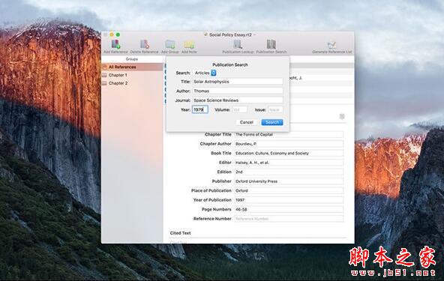
Task: Click the Year field showing 1979
Action: pyautogui.click(x=200, y=109)
